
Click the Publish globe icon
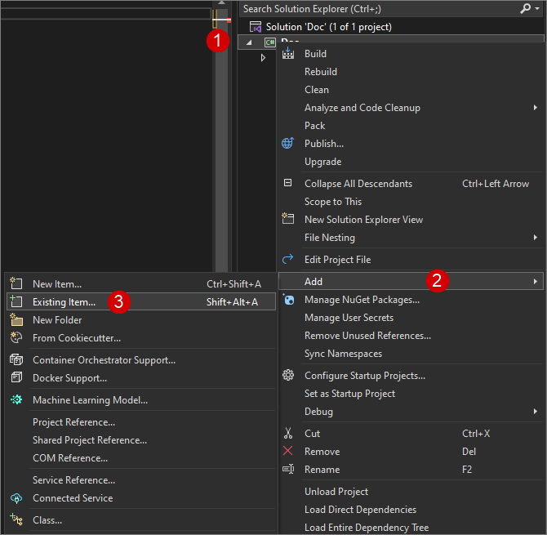[287, 144]
